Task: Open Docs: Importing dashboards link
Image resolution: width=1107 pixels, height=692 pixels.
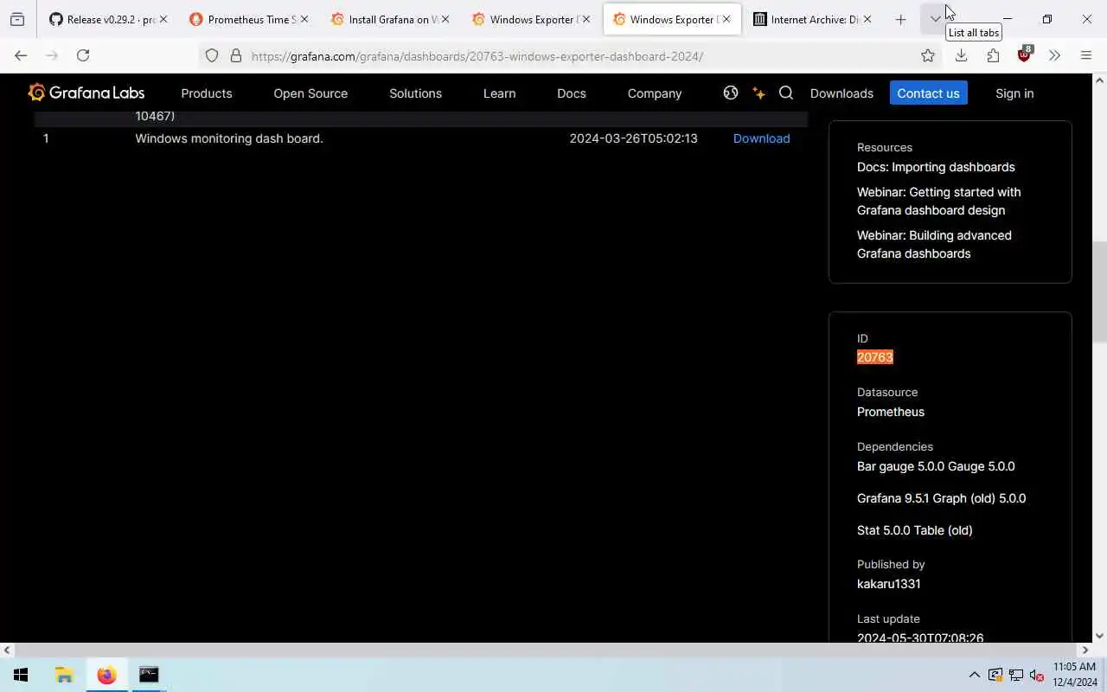Action: click(x=936, y=167)
